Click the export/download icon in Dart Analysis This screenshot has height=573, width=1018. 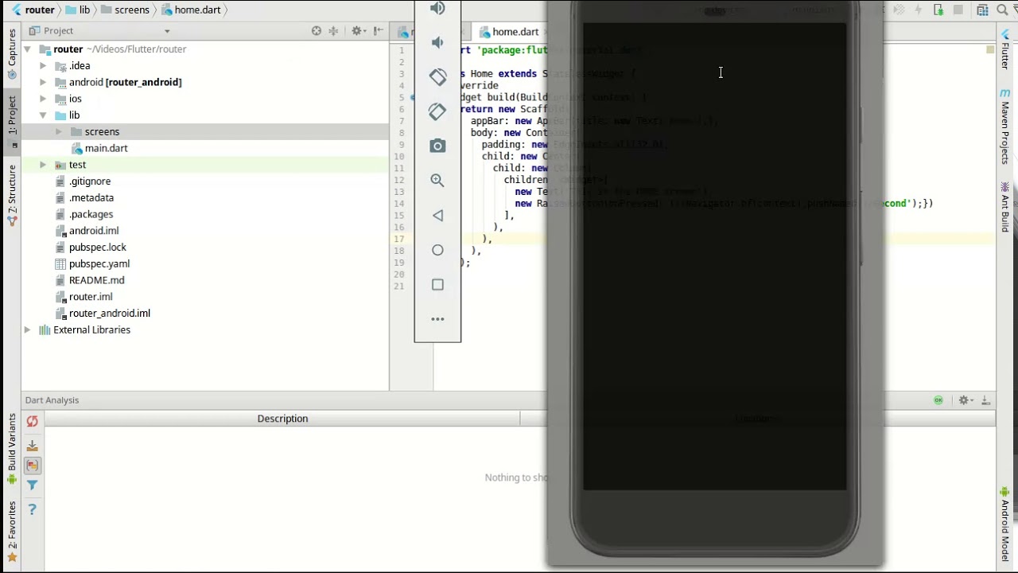(x=32, y=446)
